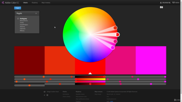Select the base red handle on the color wheel

tap(117, 35)
